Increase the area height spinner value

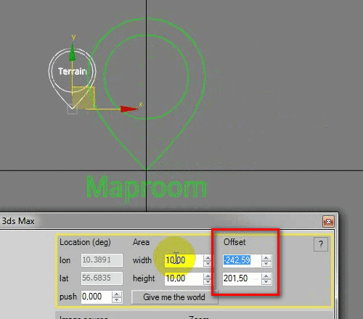click(208, 276)
